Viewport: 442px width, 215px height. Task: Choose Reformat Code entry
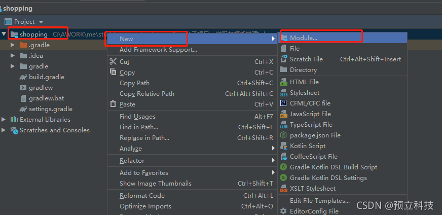point(192,196)
